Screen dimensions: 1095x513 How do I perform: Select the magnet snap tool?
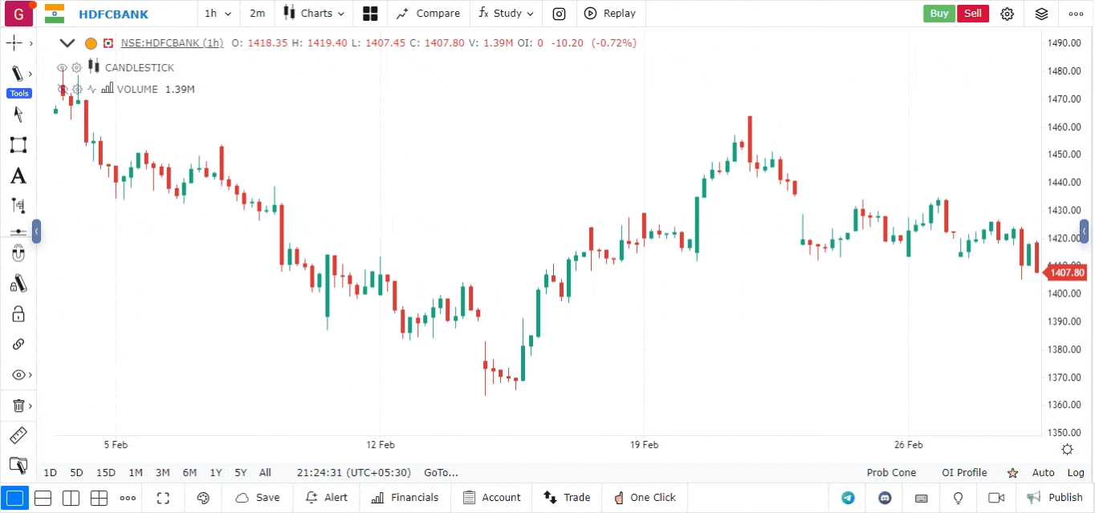(18, 254)
